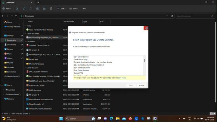Click the taskbar Search box

coord(80,119)
